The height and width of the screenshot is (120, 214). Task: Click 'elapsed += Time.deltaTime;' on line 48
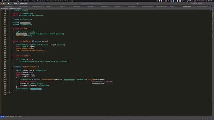tap(31, 83)
